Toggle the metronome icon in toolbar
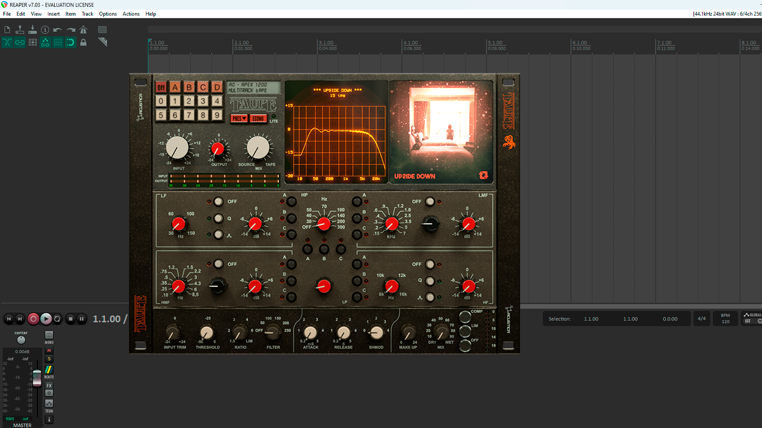Image resolution: width=762 pixels, height=428 pixels. point(83,30)
